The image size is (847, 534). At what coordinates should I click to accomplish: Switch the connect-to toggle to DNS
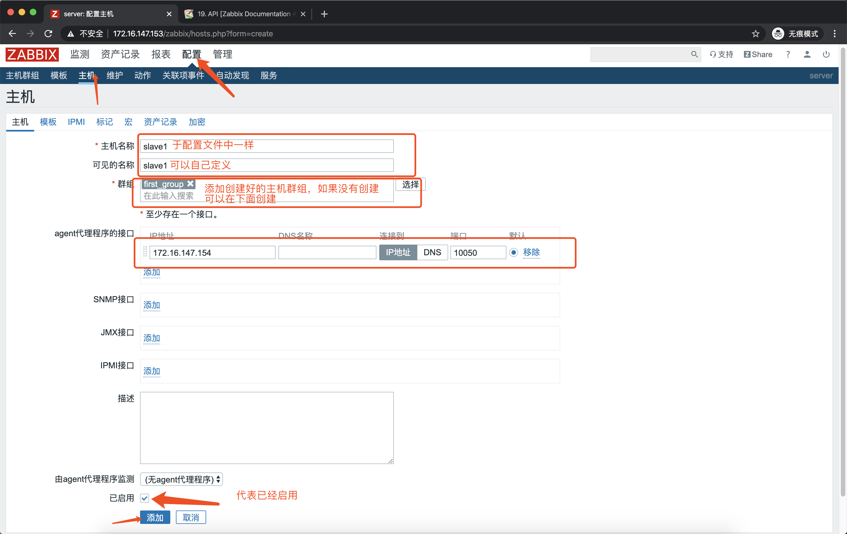432,252
